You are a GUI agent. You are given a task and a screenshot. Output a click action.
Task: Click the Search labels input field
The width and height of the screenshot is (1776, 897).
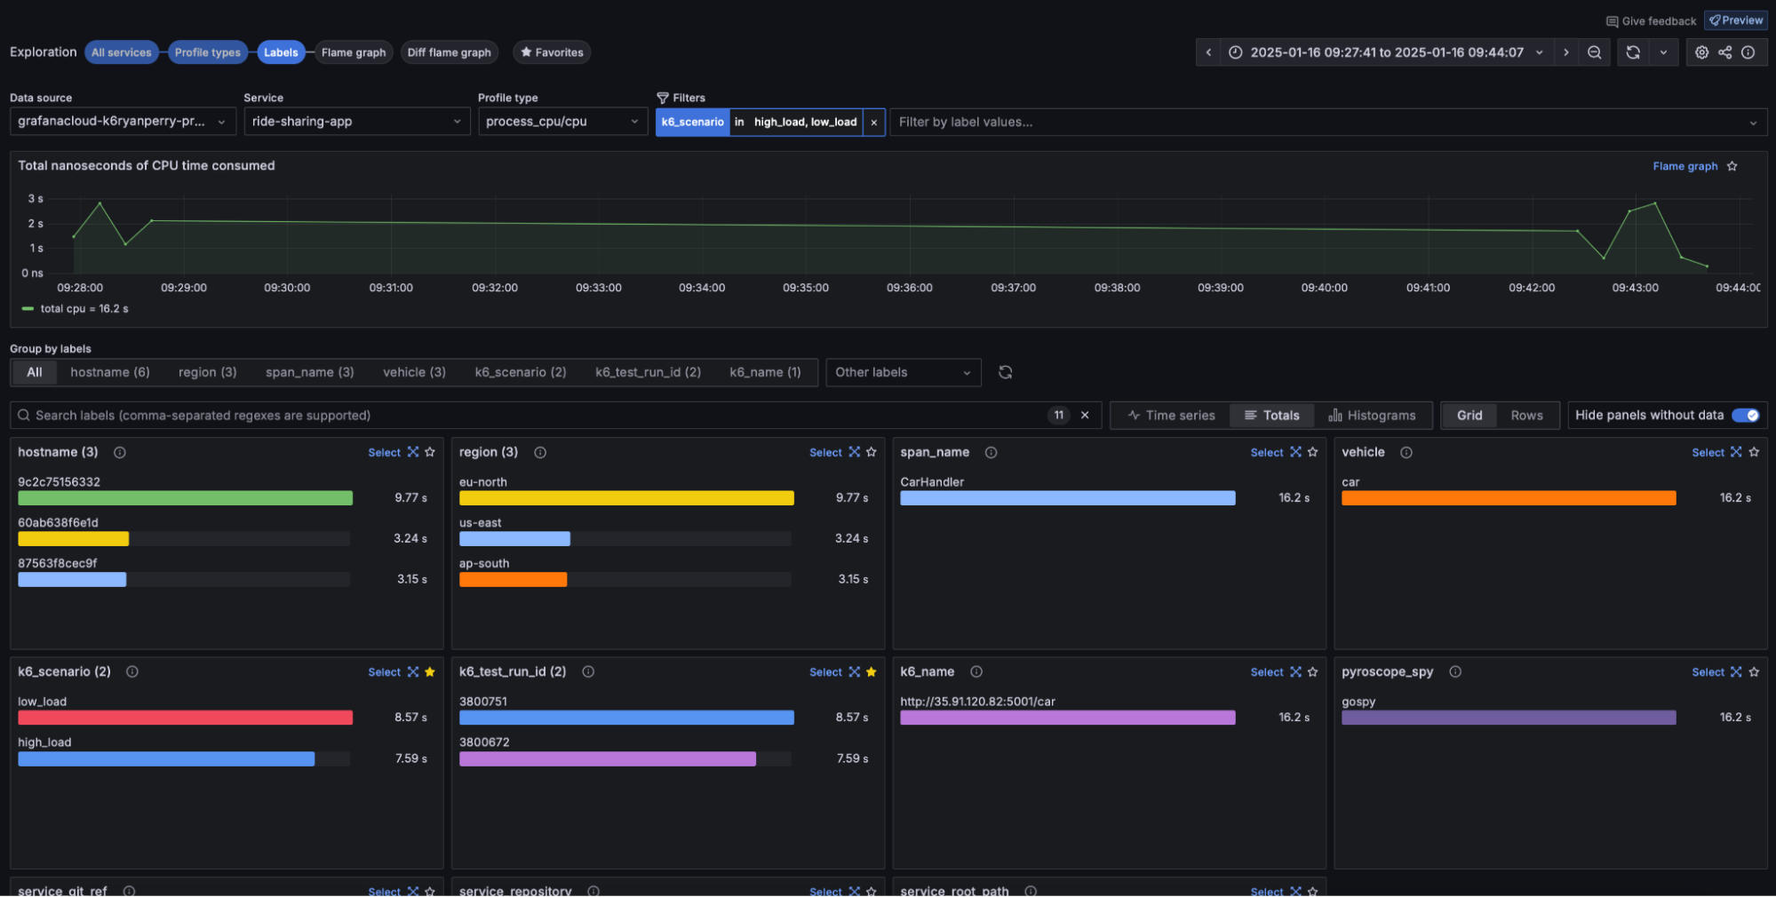[x=533, y=415]
